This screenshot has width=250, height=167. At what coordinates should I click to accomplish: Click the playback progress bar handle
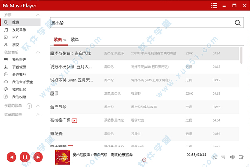pyautogui.click(x=144, y=160)
